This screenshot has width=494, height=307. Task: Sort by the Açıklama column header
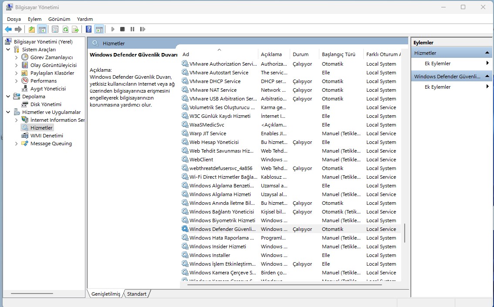coord(274,54)
